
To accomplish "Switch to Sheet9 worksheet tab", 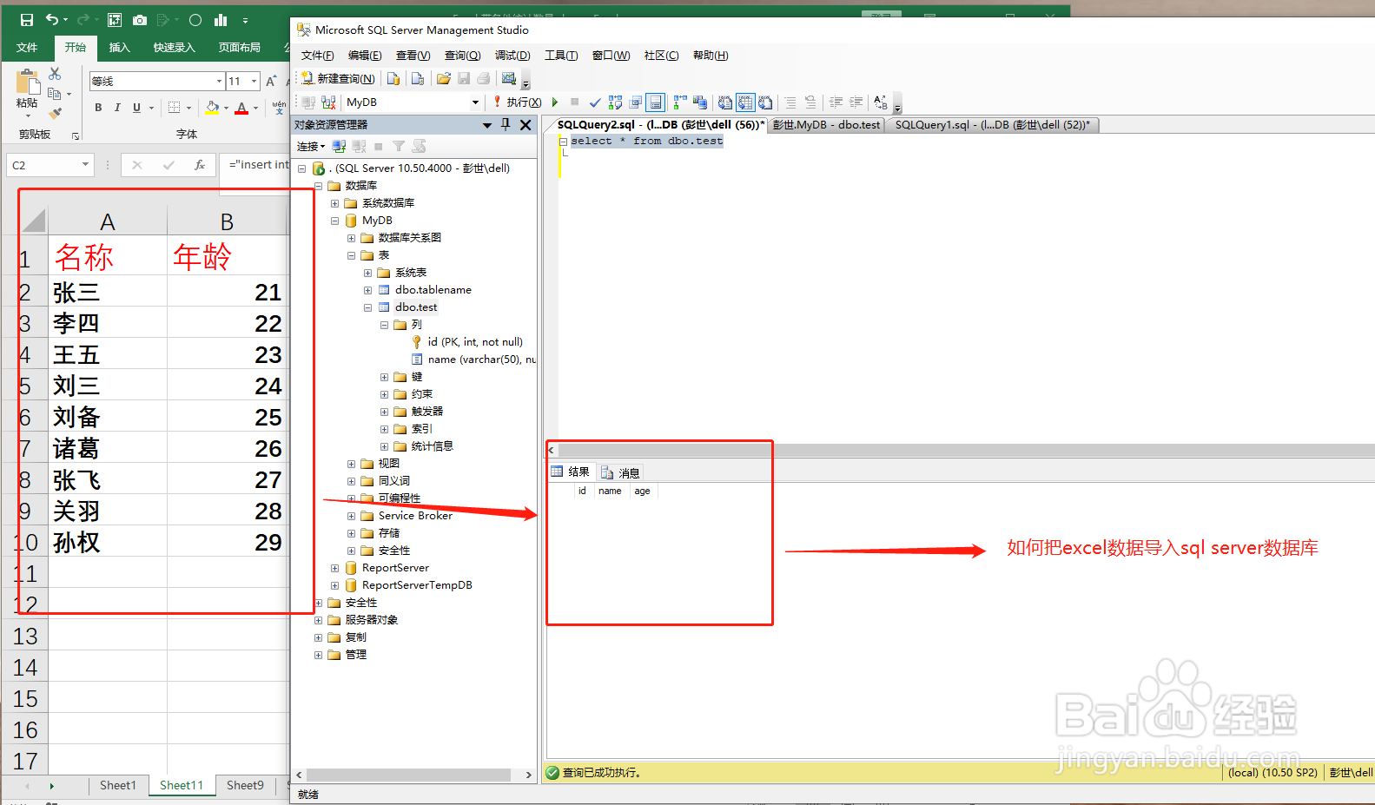I will click(x=245, y=785).
